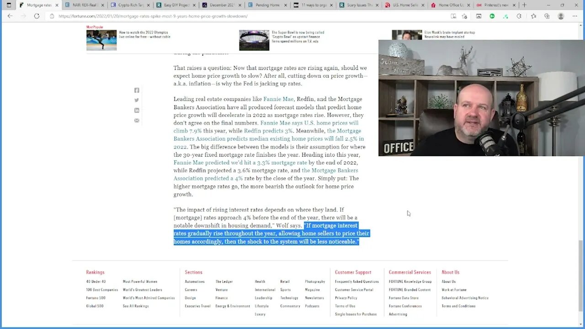The image size is (585, 329).
Task: Switch to Easy DIY Project tab
Action: (x=175, y=5)
